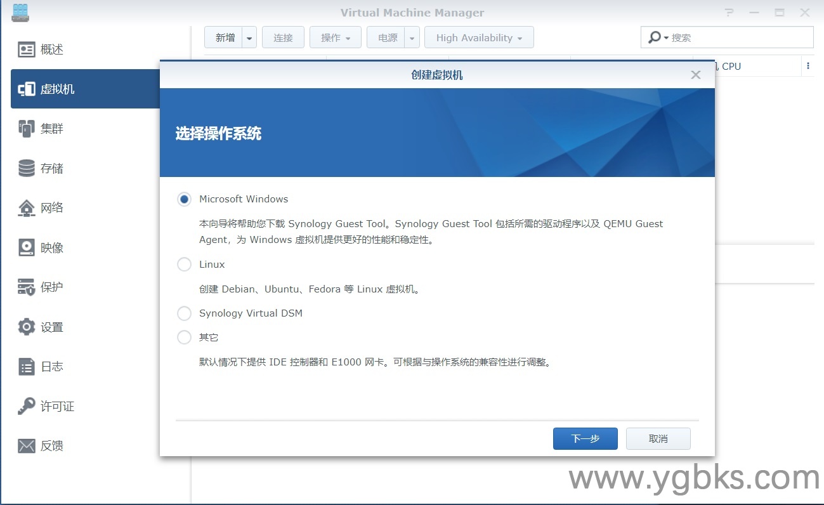The width and height of the screenshot is (824, 505).
Task: Click the 保护 Protection label
Action: tap(52, 287)
